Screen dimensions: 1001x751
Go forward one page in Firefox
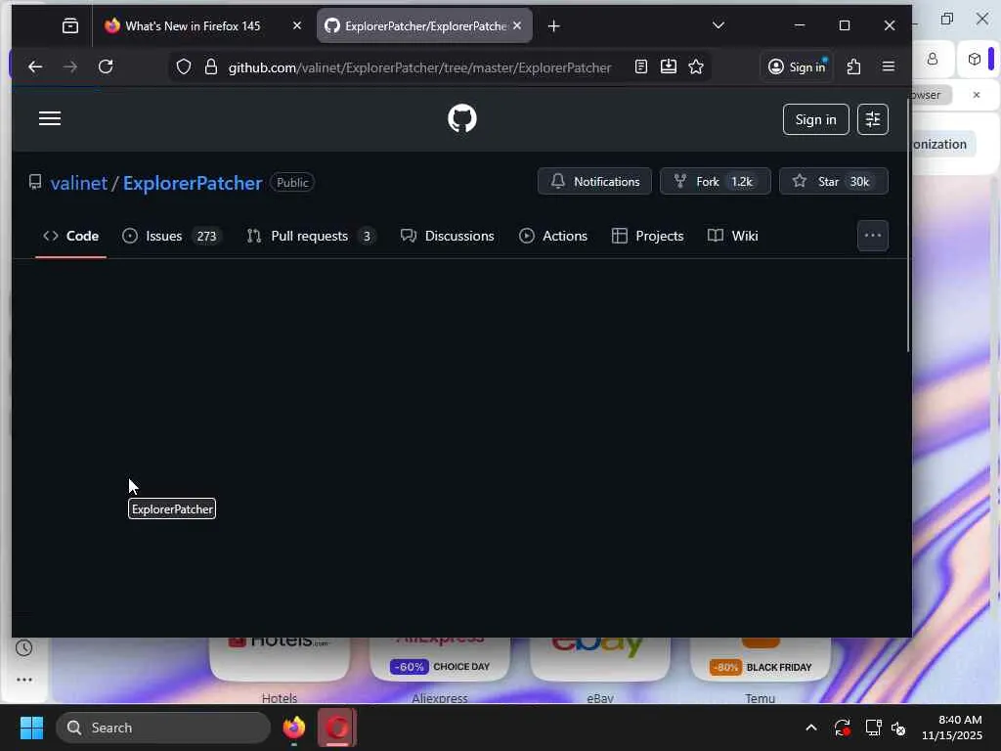click(70, 67)
